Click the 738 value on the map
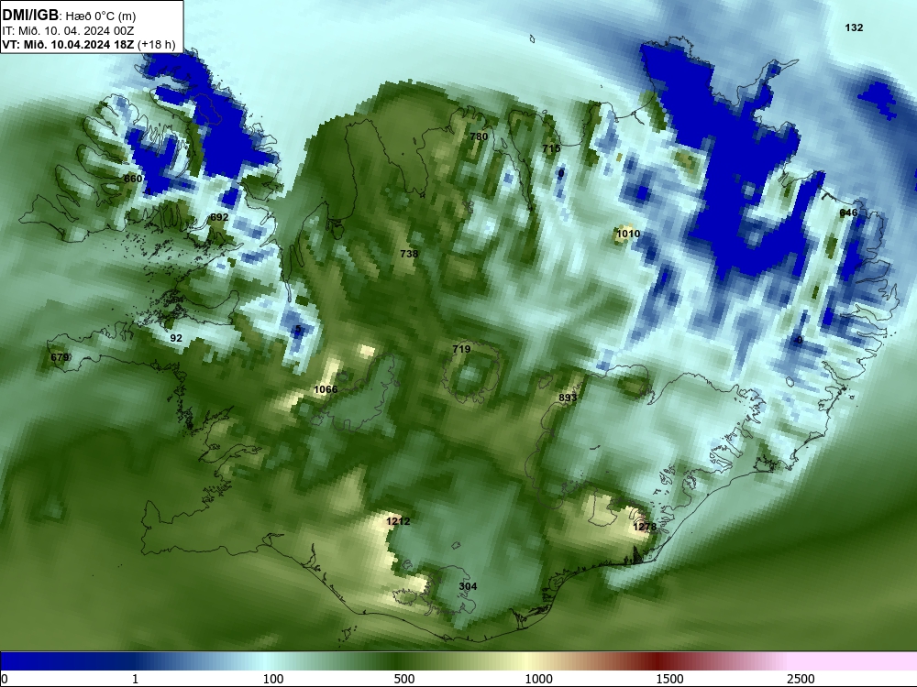Screen dimensions: 917x687 click(409, 254)
